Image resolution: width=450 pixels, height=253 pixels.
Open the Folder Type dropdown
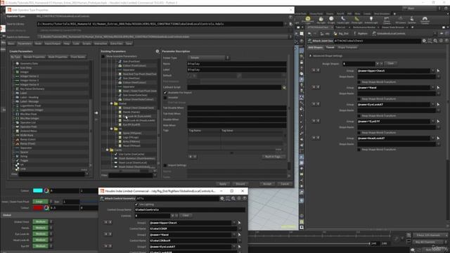tap(208, 58)
